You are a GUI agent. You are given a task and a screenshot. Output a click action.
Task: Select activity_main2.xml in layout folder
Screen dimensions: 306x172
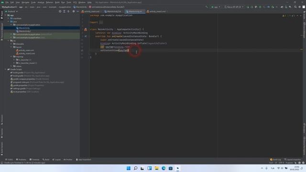click(x=27, y=54)
